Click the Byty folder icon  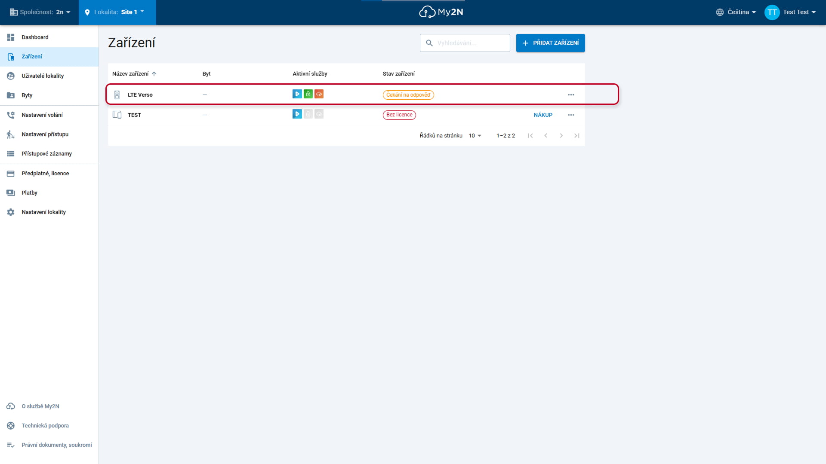click(x=11, y=95)
